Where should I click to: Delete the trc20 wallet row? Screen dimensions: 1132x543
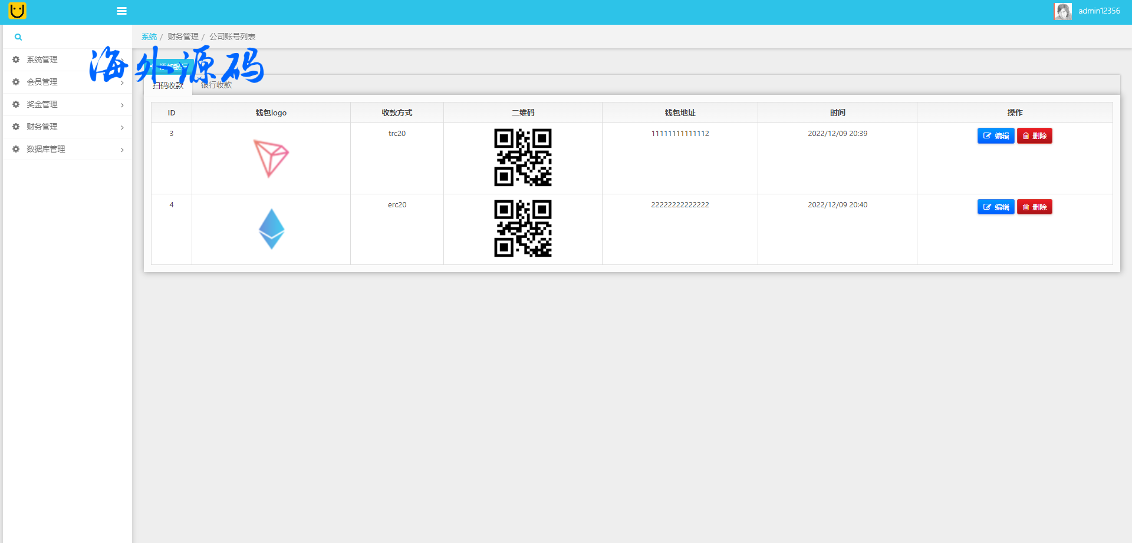point(1034,136)
